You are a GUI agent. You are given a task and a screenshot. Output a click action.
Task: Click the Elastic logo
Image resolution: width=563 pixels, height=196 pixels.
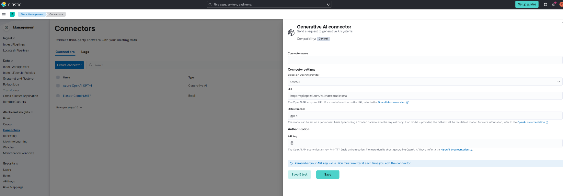coord(11,5)
